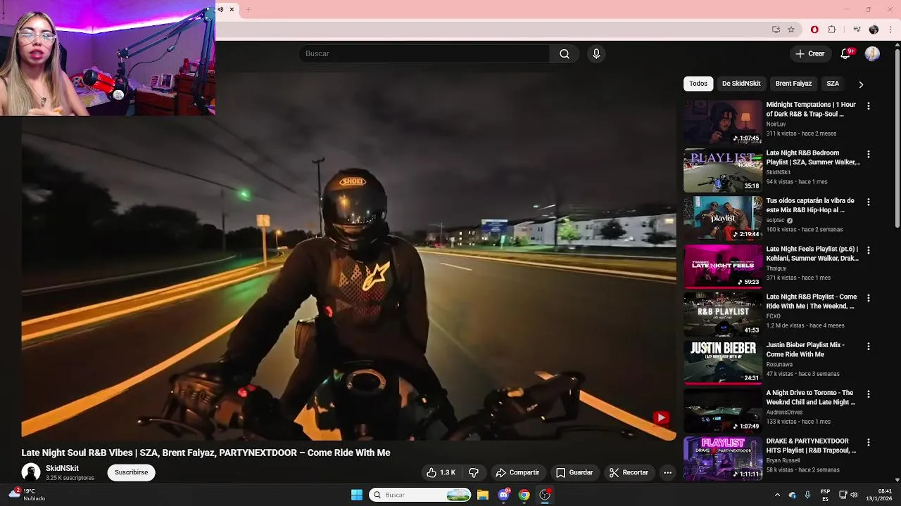Open a new browser tab with plus

tap(248, 9)
